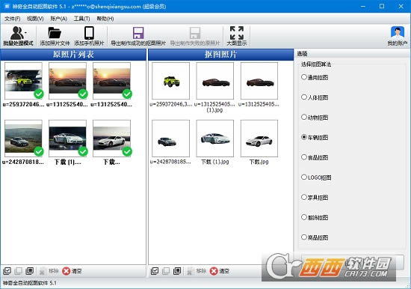
Task: Select all icon under the original photo list
Action: [x=7, y=270]
